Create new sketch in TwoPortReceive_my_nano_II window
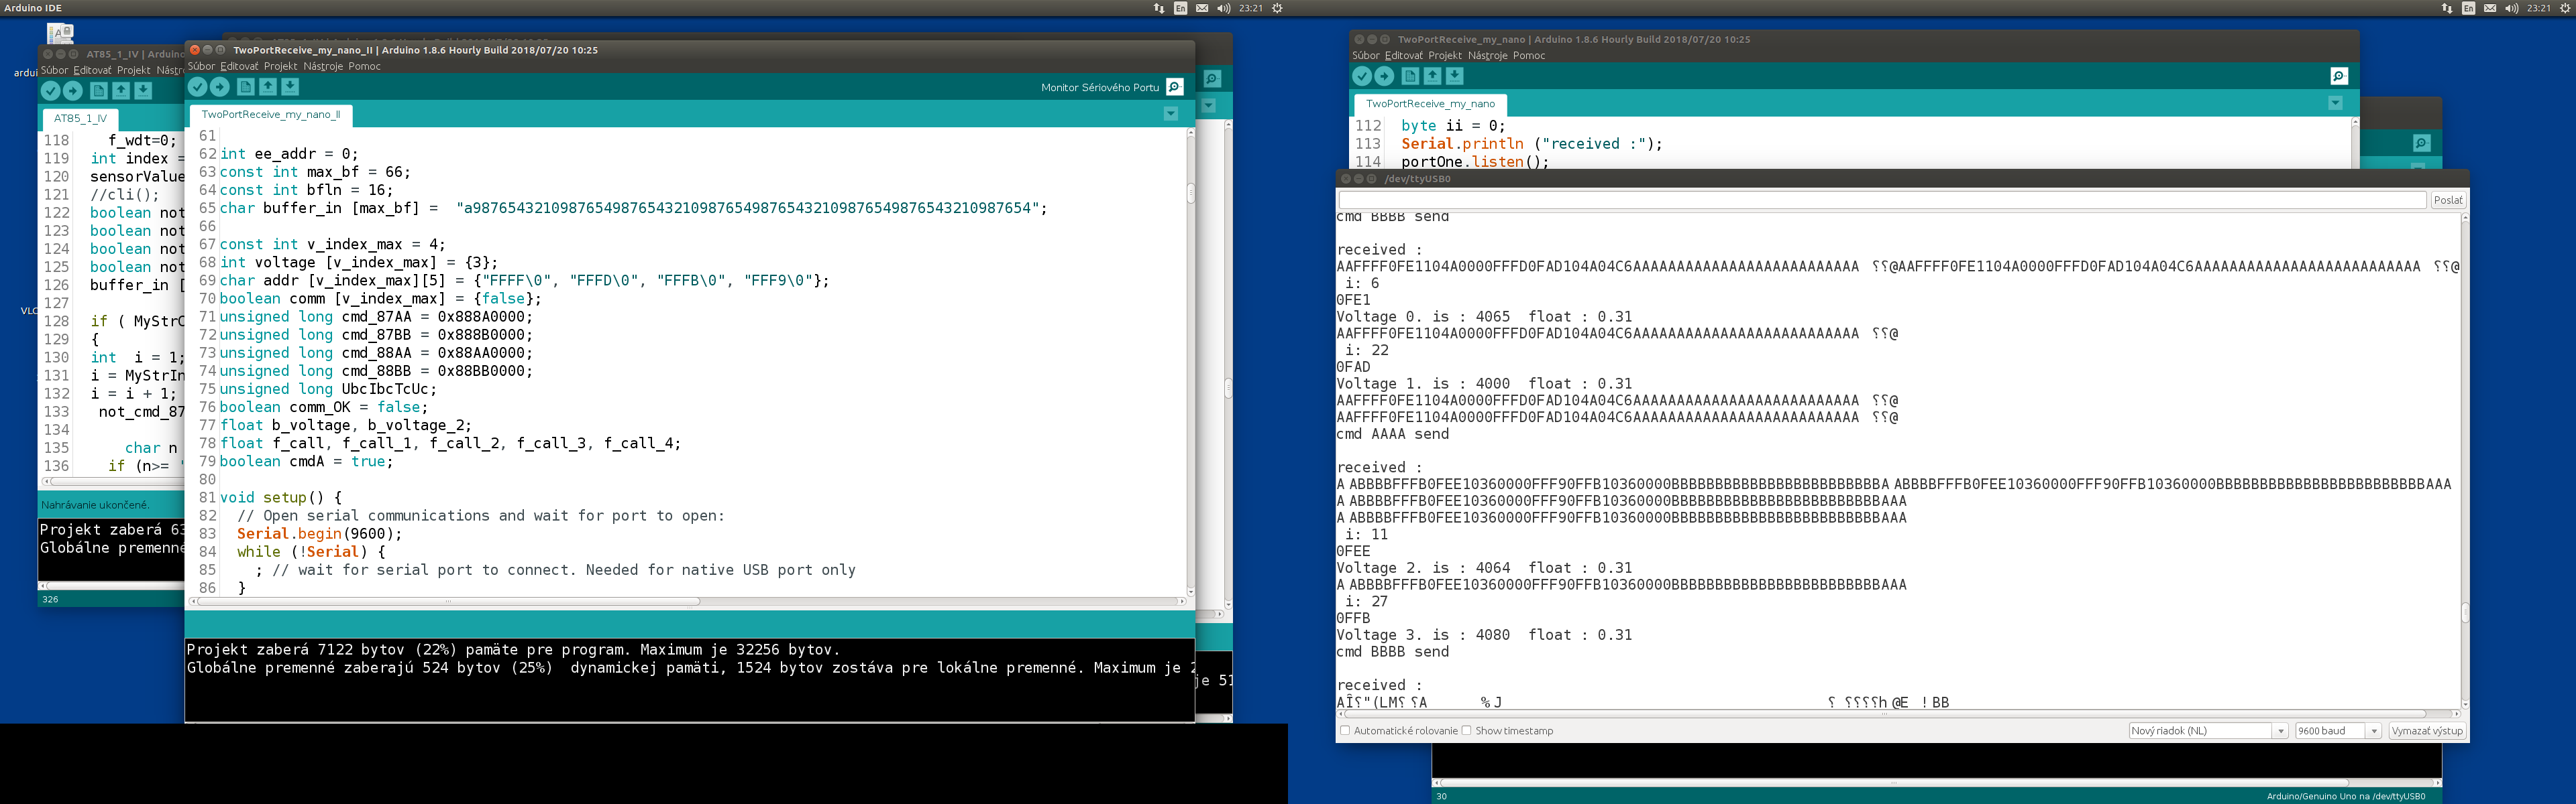The width and height of the screenshot is (2576, 804). pos(245,87)
